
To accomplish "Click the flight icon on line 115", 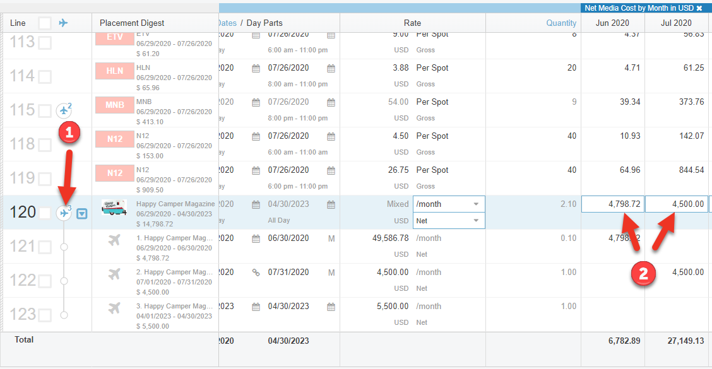I will coord(64,111).
